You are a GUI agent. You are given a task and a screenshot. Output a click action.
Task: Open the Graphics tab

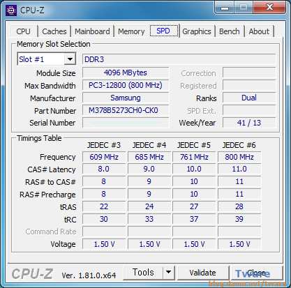tap(197, 31)
